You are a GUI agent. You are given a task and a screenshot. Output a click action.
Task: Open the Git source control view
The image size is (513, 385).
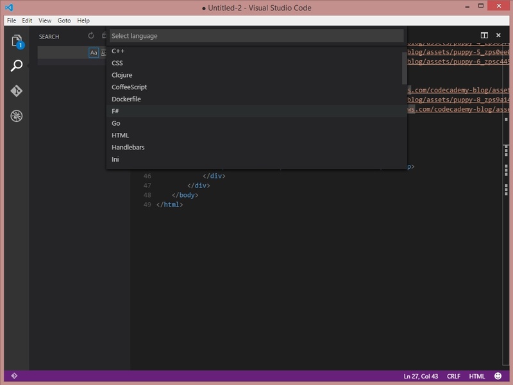point(17,91)
